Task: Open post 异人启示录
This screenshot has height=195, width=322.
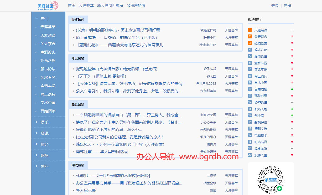Action: coord(86,191)
